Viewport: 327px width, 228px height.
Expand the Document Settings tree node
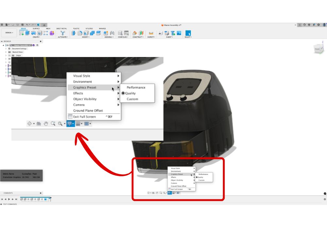(6, 49)
